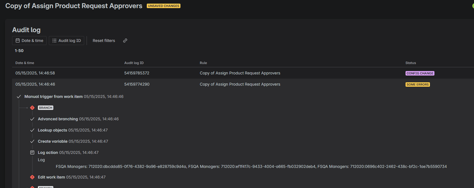Click the first BRANCH tag

coord(46,108)
